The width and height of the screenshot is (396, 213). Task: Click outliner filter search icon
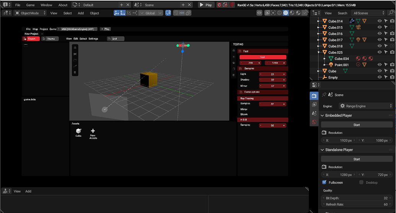(x=391, y=13)
